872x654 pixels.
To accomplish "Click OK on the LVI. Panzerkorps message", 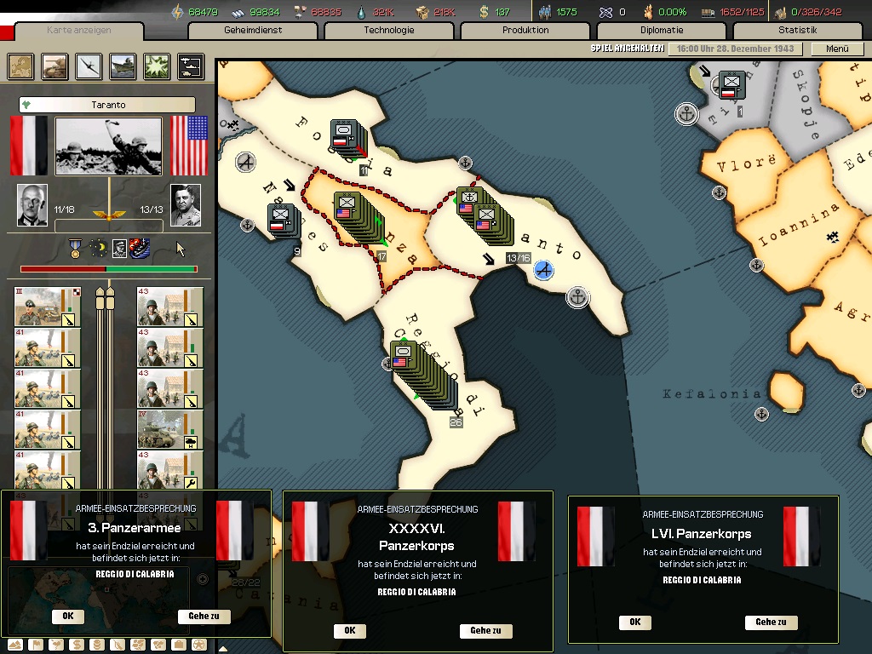I will [x=635, y=622].
